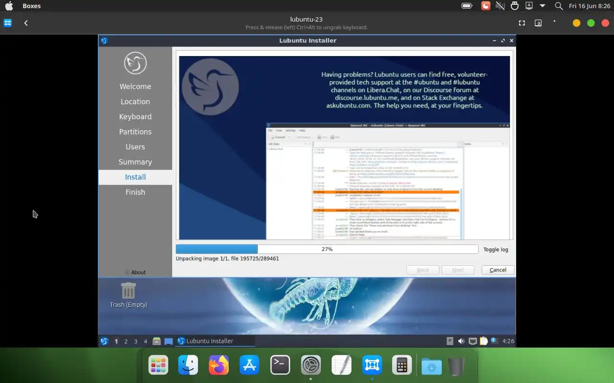
Task: Open spotlight search in the top bar
Action: click(x=559, y=6)
